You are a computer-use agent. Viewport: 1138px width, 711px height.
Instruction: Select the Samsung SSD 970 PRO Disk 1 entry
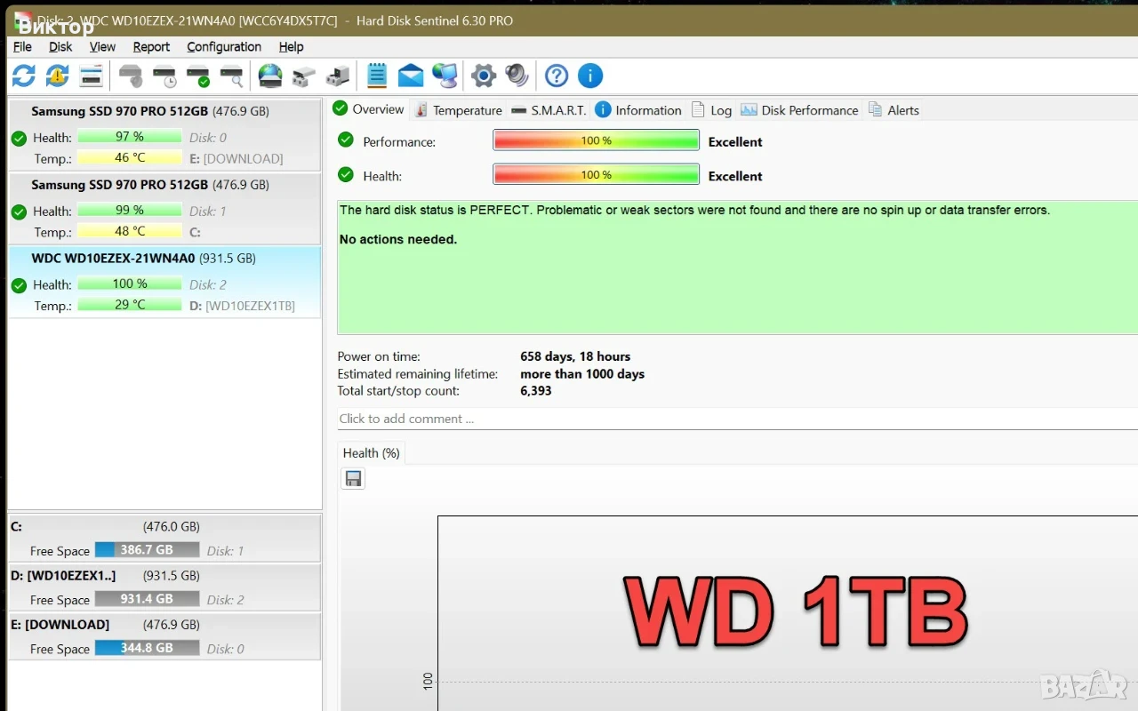pyautogui.click(x=164, y=209)
